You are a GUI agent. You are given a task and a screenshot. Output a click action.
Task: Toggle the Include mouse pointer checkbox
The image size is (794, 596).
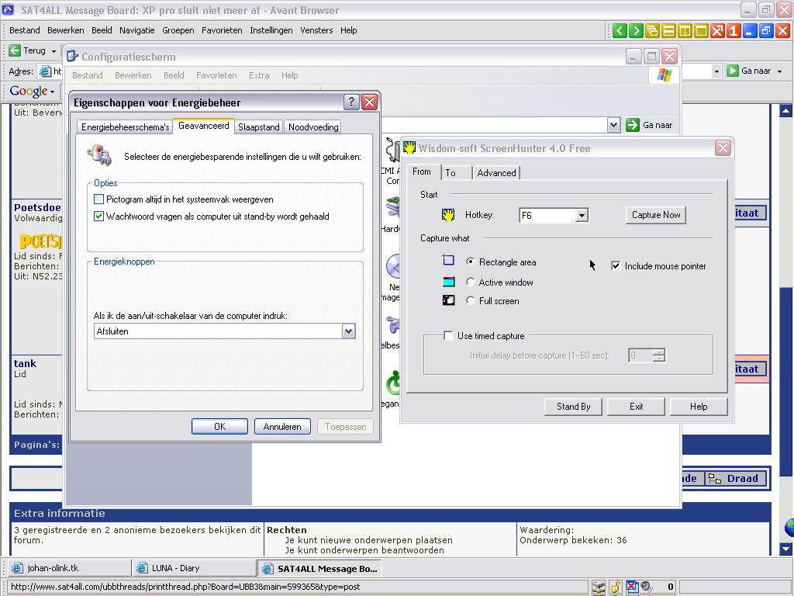(x=616, y=266)
